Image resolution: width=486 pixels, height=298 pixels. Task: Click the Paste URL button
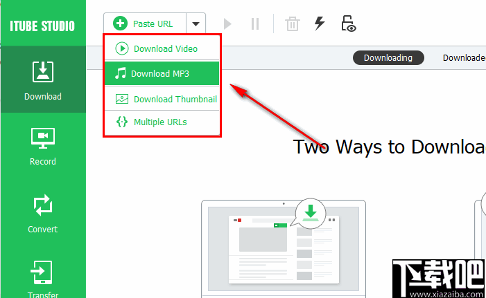coord(145,24)
